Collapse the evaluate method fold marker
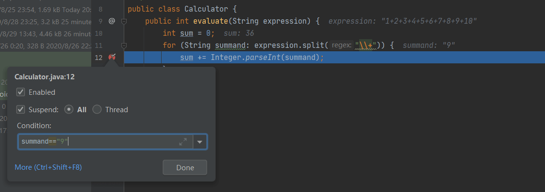This screenshot has width=545, height=192. pos(124,21)
